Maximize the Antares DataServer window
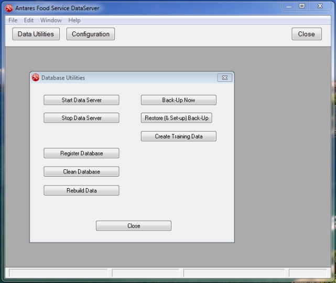336x283 pixels. point(302,6)
